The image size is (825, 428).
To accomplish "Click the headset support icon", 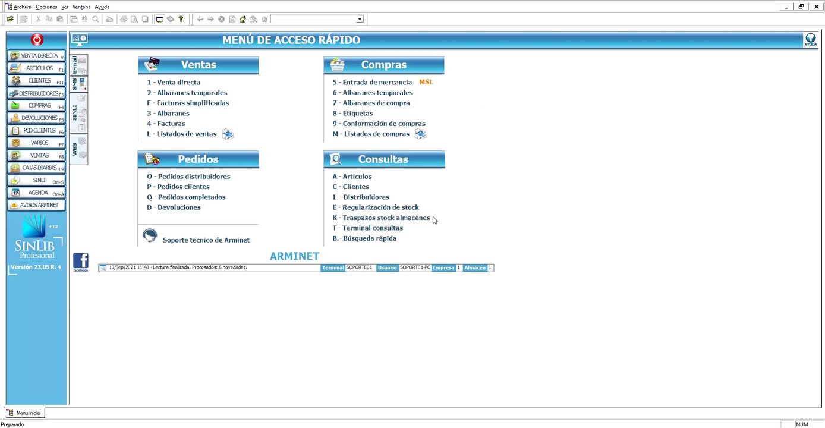I will coord(150,236).
